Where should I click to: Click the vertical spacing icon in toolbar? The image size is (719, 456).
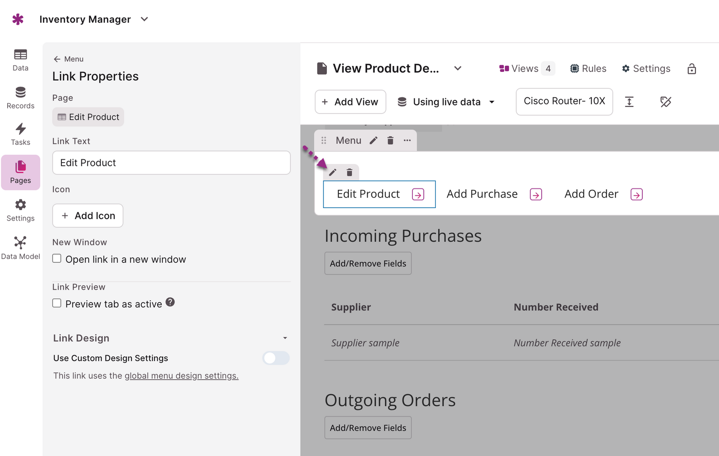click(x=629, y=102)
